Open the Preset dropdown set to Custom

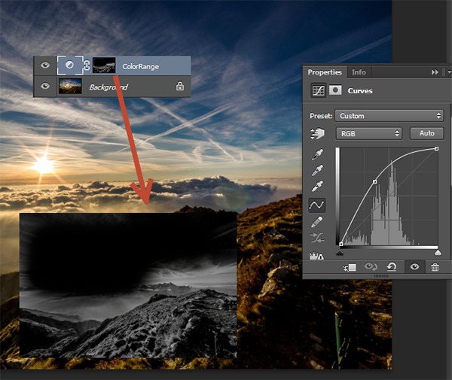click(x=389, y=116)
